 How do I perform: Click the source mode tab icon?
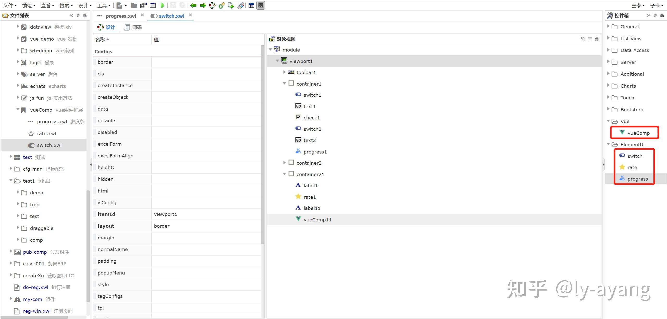coord(128,27)
